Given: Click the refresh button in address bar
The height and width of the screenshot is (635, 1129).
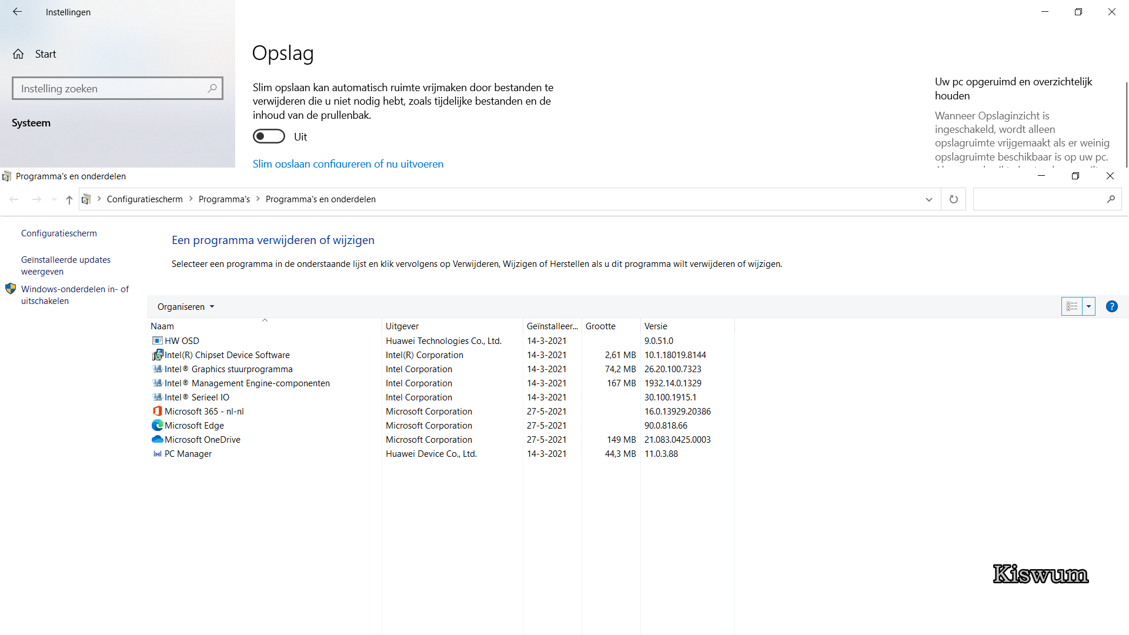Looking at the screenshot, I should [954, 199].
